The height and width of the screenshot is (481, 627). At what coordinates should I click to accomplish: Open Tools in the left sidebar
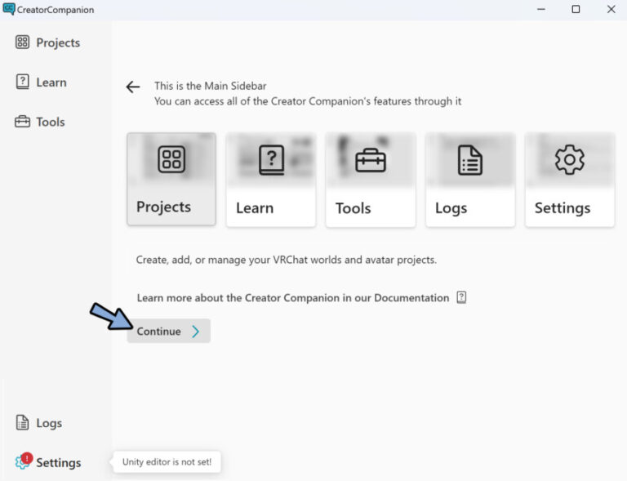point(40,122)
